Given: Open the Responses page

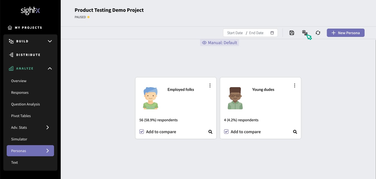Looking at the screenshot, I should pyautogui.click(x=20, y=92).
